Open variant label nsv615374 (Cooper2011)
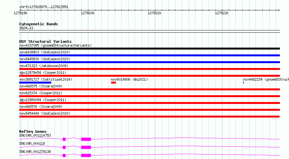Screen dimensions: 289x159 tap(41, 93)
